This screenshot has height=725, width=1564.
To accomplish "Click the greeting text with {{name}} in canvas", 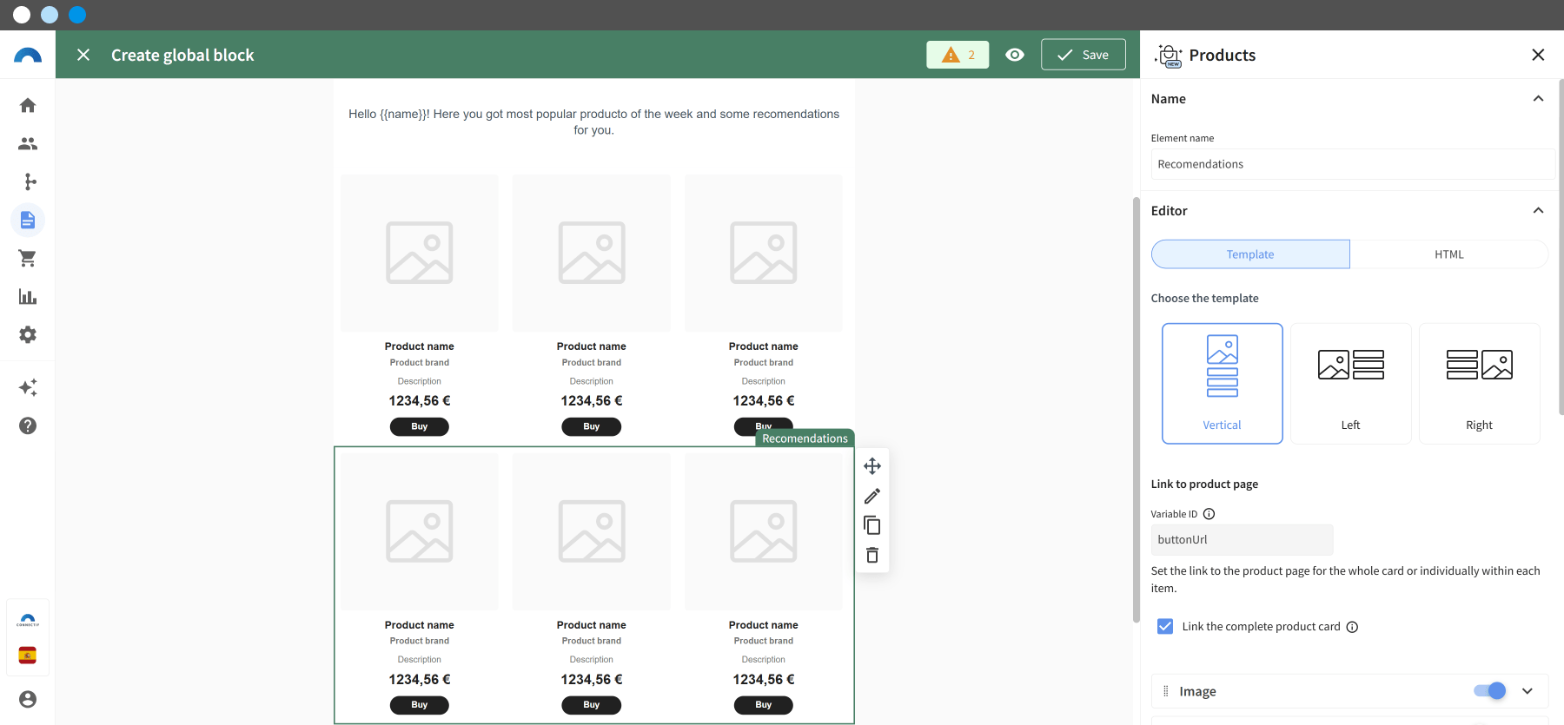I will (593, 122).
